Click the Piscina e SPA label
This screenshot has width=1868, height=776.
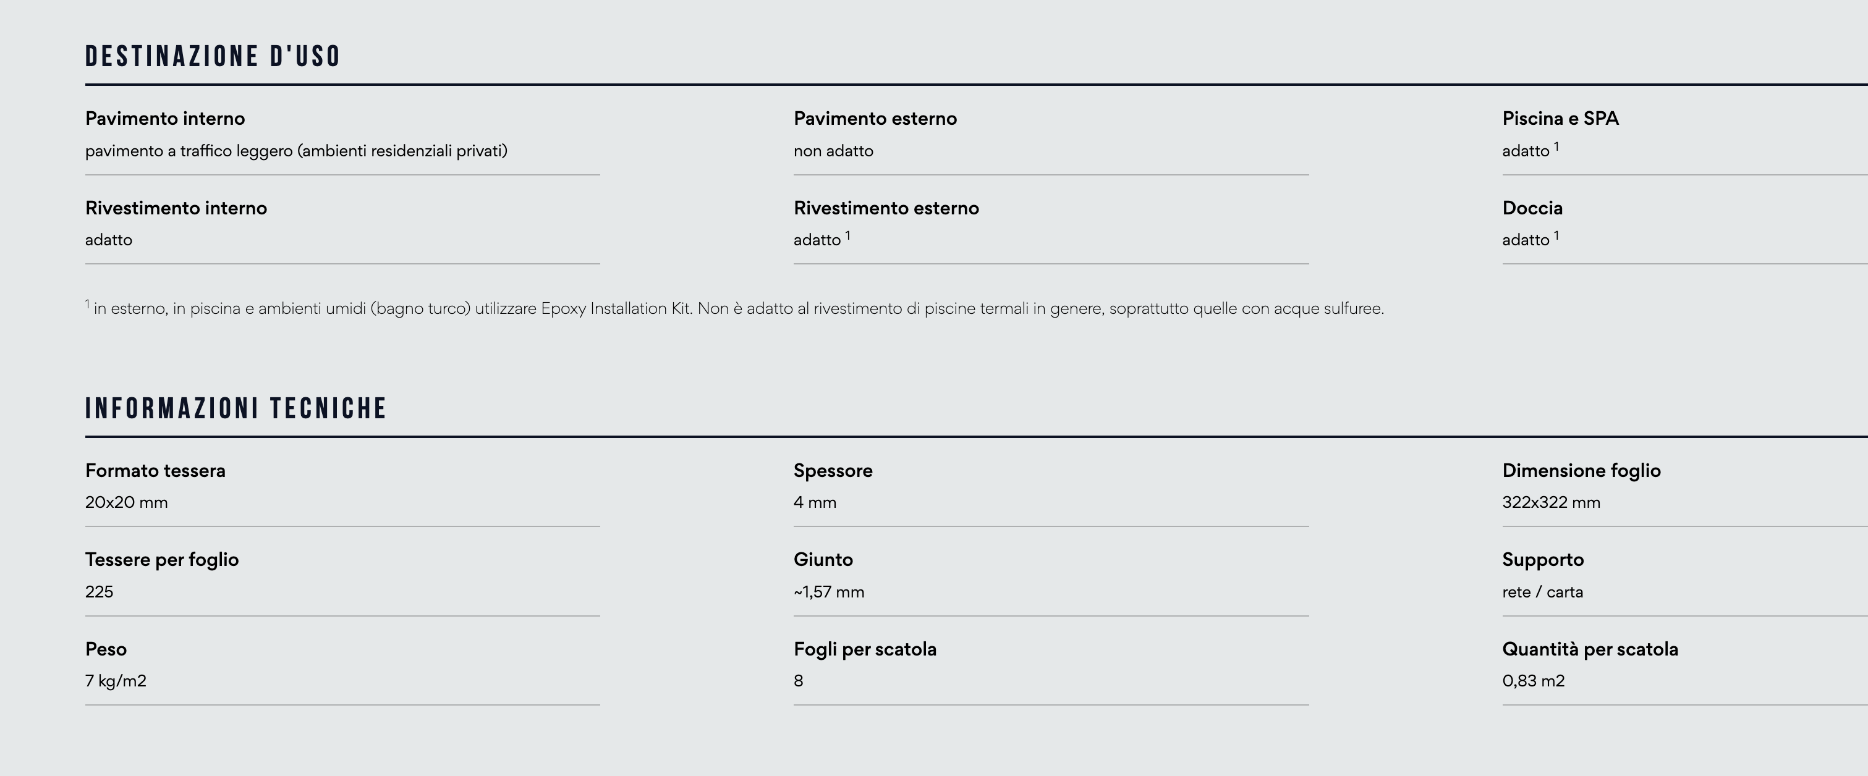[1561, 119]
